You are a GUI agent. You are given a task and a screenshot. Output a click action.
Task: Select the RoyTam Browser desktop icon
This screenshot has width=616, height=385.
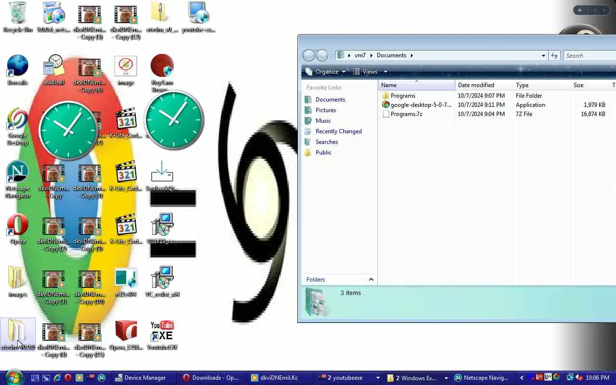pyautogui.click(x=162, y=72)
